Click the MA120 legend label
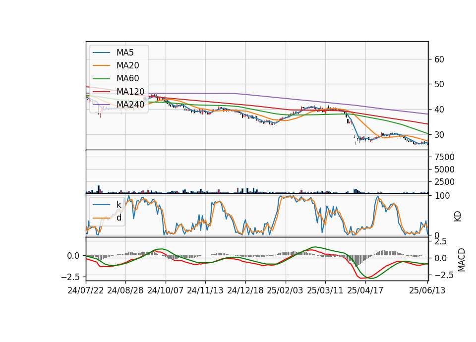This screenshot has width=476, height=342. point(130,92)
